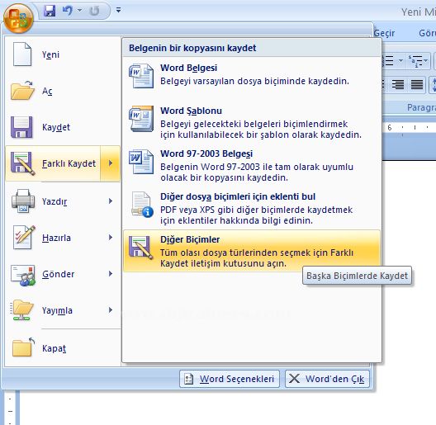This screenshot has width=436, height=425.
Task: Click the closed folder icon beside Kapat
Action: pos(23,347)
